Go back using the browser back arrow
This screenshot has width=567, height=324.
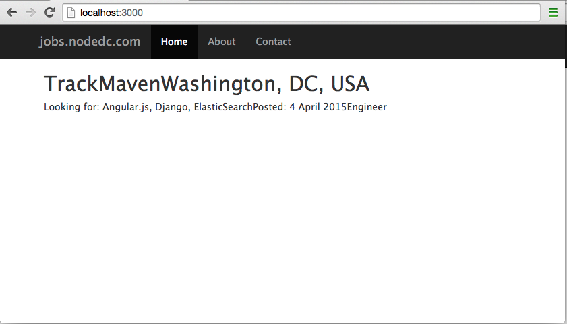[x=12, y=13]
